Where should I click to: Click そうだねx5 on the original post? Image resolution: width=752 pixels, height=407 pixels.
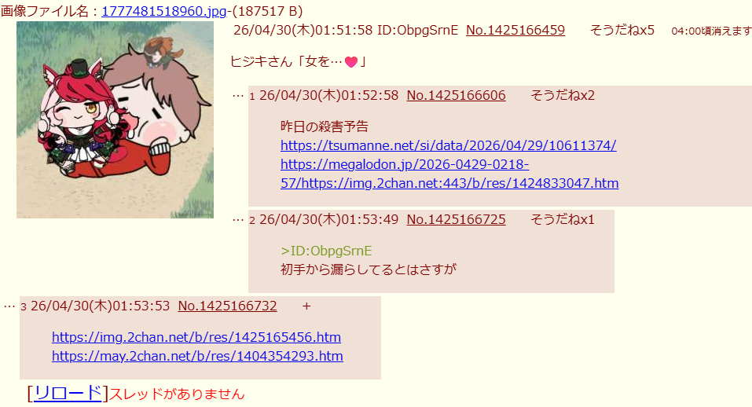click(x=622, y=30)
